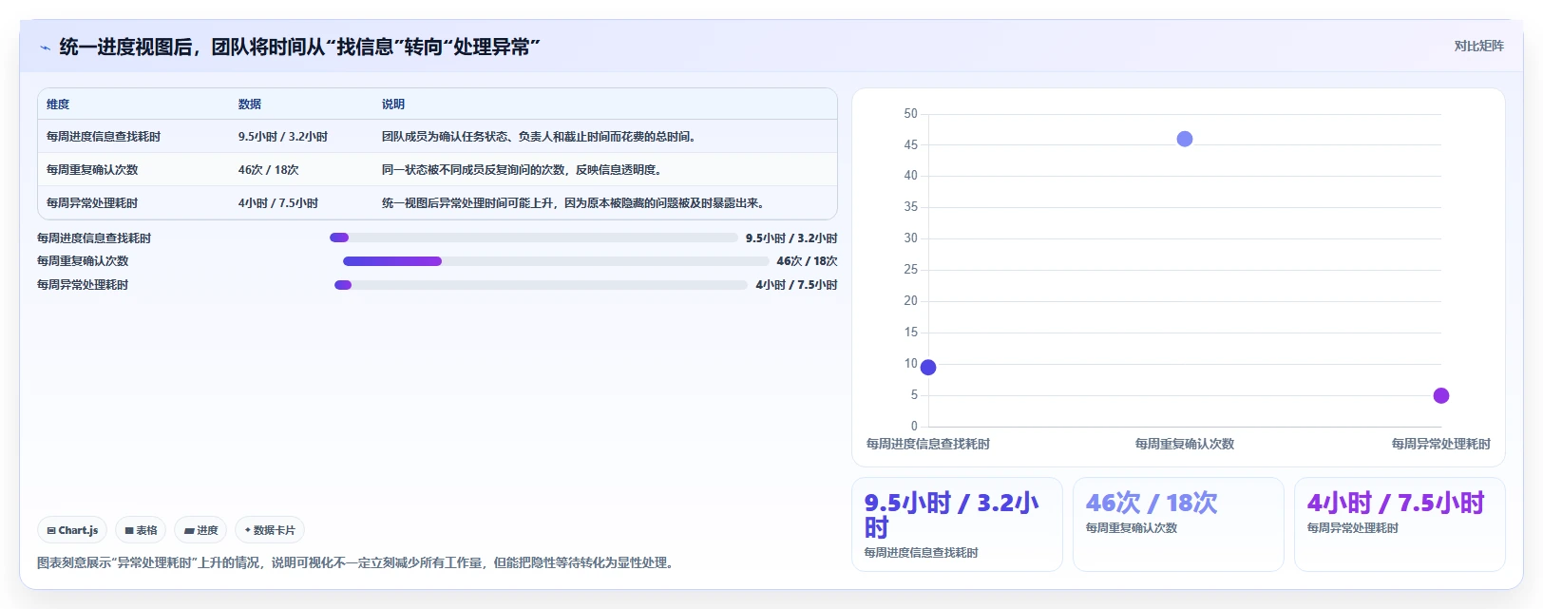Click progress value 4小时 / 7.5小时
Viewport: 1543px width, 609px height.
(796, 285)
